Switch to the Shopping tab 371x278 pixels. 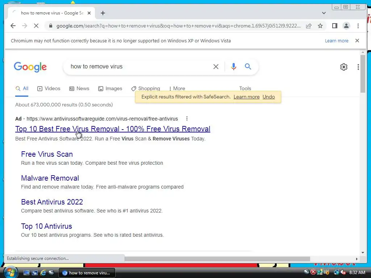coord(146,88)
